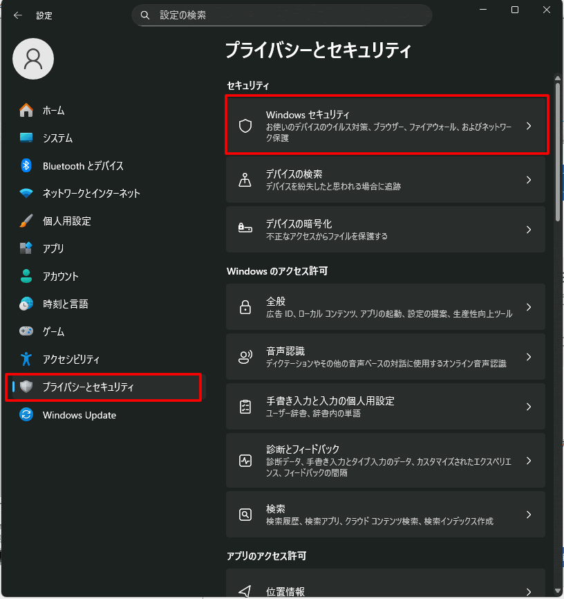This screenshot has width=564, height=599.
Task: Open the 個人用設定 sidebar item
Action: click(66, 221)
